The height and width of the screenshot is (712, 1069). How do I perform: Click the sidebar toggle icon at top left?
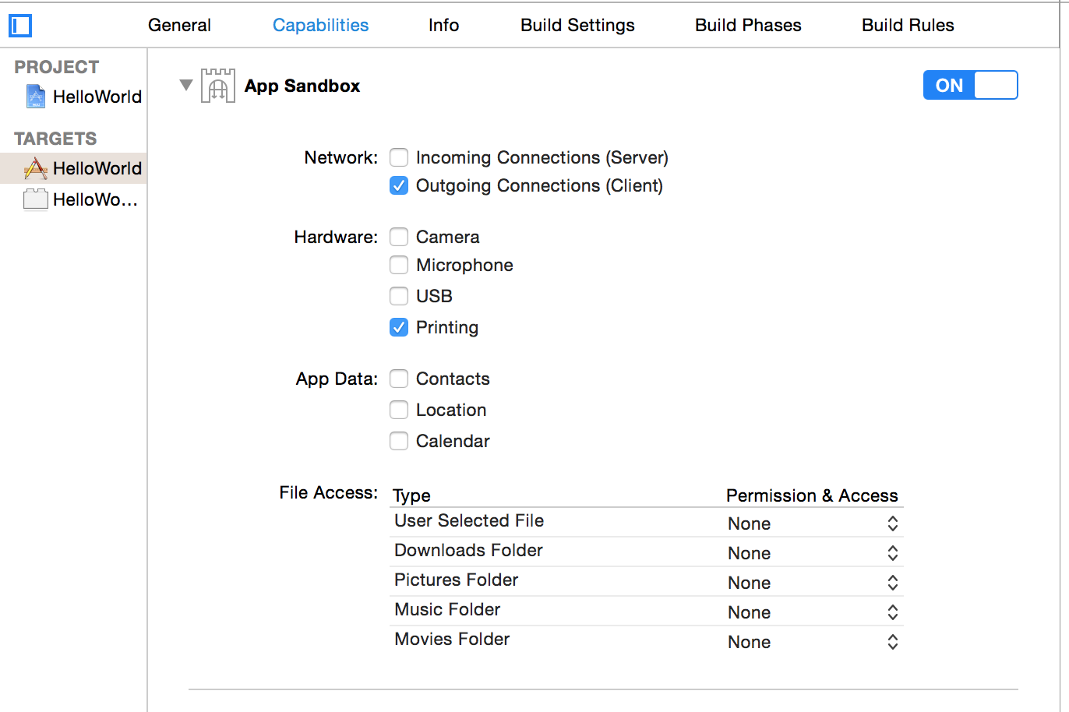[x=20, y=26]
